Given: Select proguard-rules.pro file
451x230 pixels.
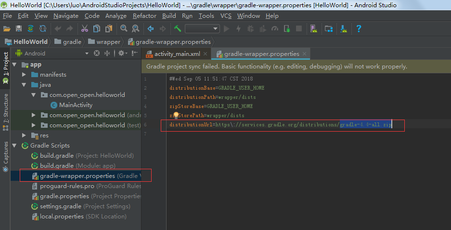Looking at the screenshot, I should tap(86, 186).
